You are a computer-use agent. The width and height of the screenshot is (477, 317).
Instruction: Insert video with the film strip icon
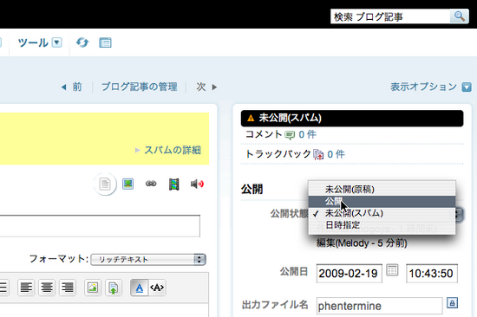(x=174, y=184)
